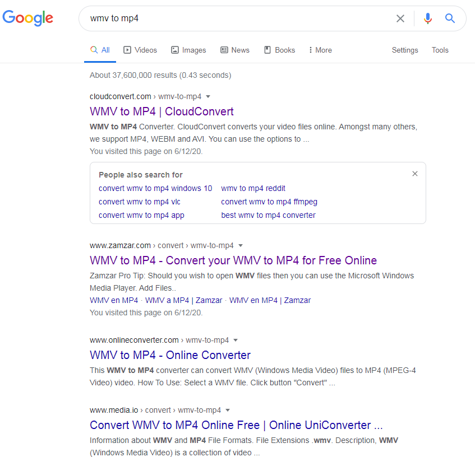Open the Zamzar 'Convert your WMV to MP4 for Free Online' result
The width and height of the screenshot is (475, 457).
coord(233,260)
